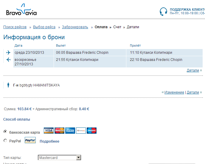205x164 pixels.
Task: Click the customer support headset icon
Action: 163,12
